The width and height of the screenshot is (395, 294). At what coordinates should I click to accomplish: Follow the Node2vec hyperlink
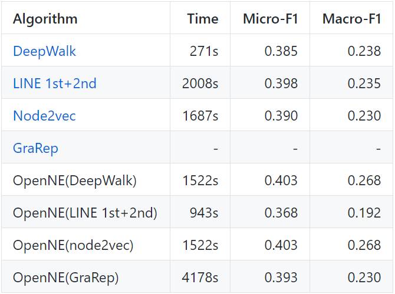point(44,116)
